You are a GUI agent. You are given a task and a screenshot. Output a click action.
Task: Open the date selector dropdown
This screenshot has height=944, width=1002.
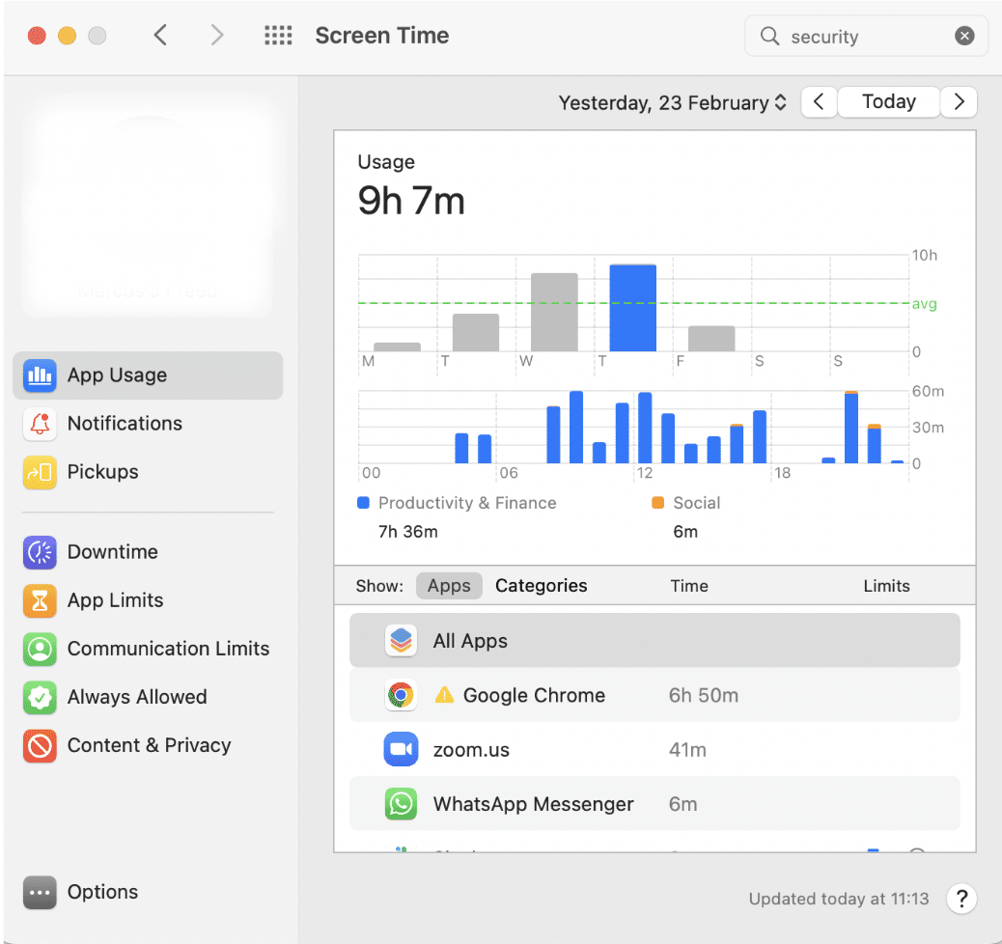point(673,102)
